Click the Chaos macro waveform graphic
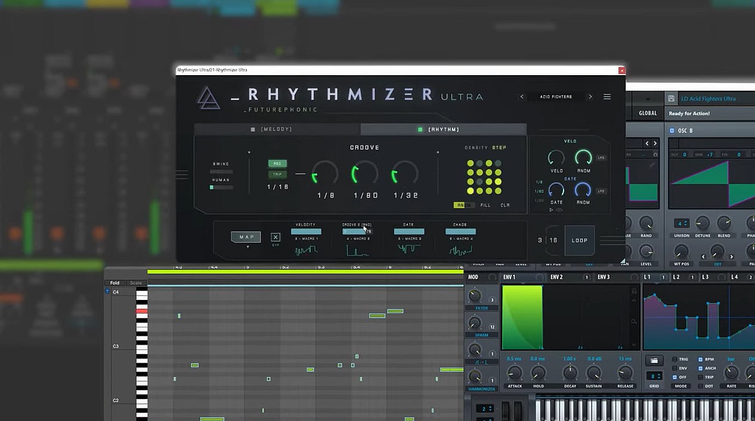755x421 pixels. (x=460, y=250)
